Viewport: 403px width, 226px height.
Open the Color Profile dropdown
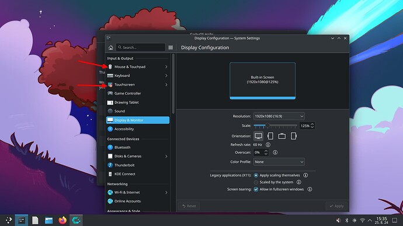click(279, 162)
